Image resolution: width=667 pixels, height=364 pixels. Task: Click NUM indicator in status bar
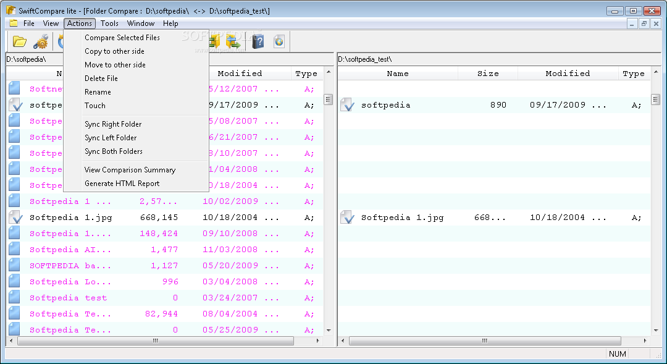click(x=617, y=353)
